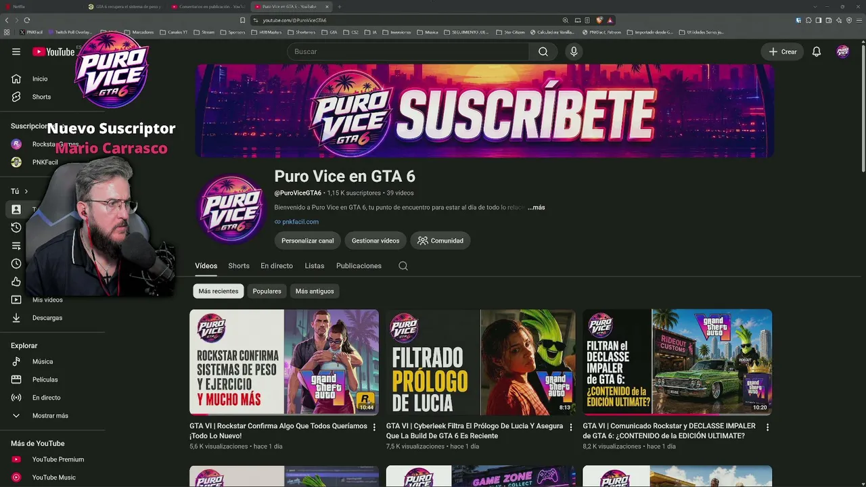Open the account avatar menu
This screenshot has width=866, height=487.
(x=842, y=51)
